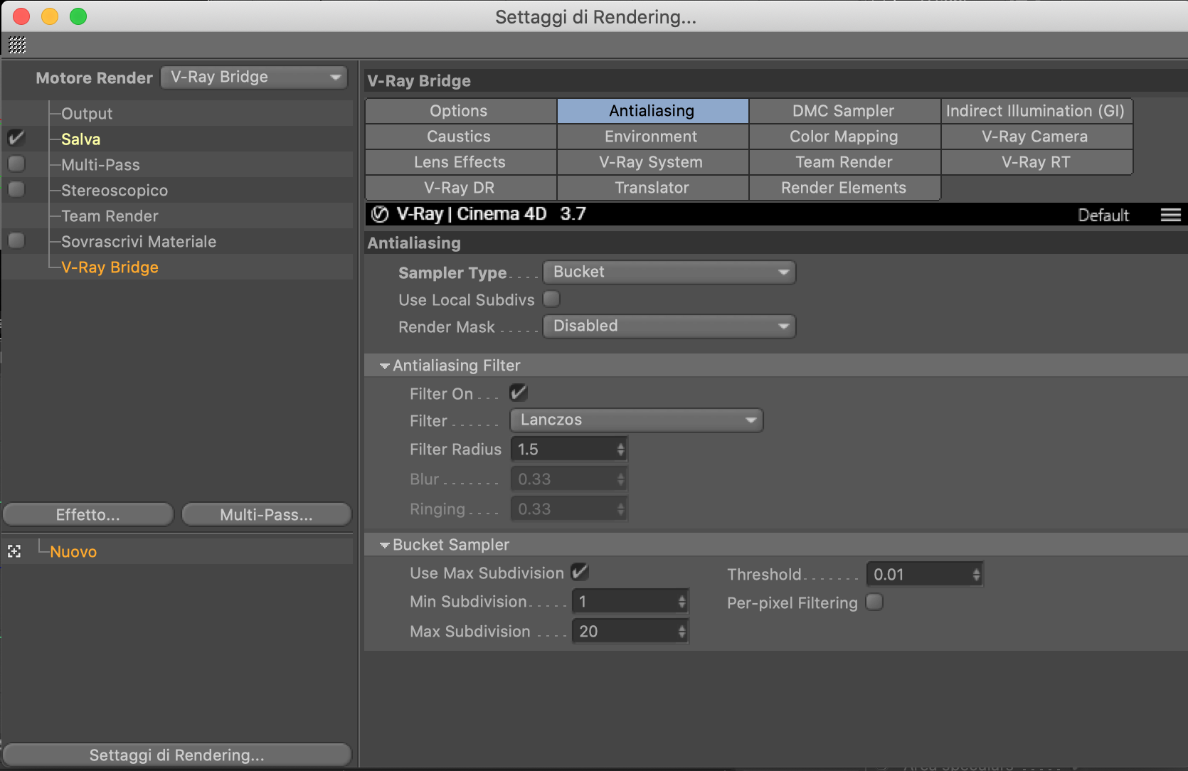Open the hamburger menu next to Default
Image resolution: width=1188 pixels, height=771 pixels.
pos(1170,215)
